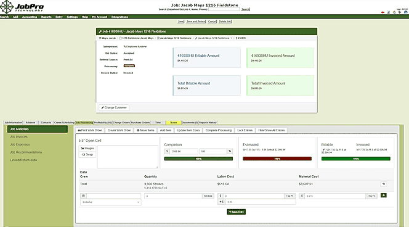Switch to the Address tab
The height and width of the screenshot is (227, 409).
click(31, 123)
